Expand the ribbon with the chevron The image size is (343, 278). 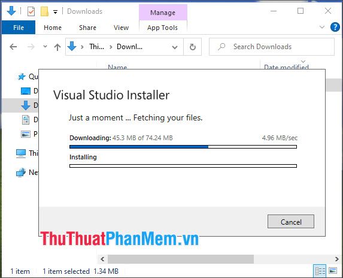coord(322,27)
